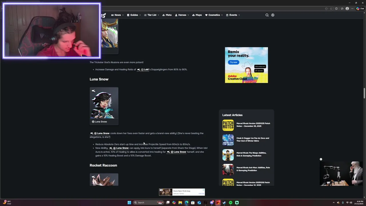The image size is (366, 206).
Task: Click the Copilot Chat button in browser
Action: point(360,9)
